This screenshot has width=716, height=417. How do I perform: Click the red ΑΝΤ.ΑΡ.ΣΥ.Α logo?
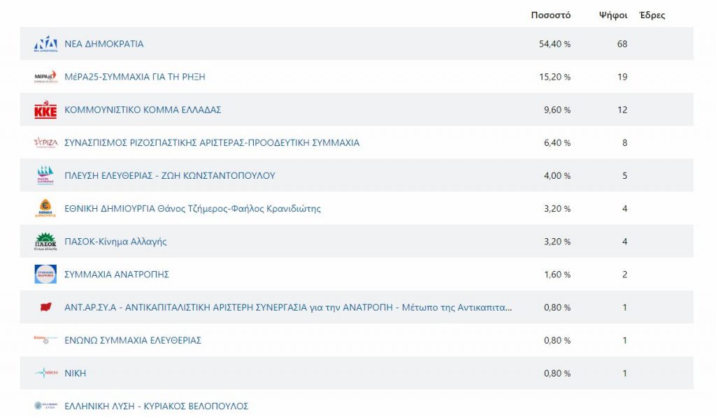[x=45, y=307]
